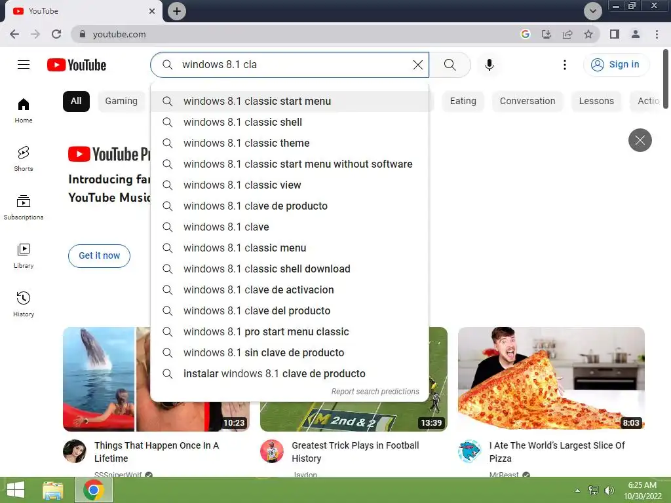Viewport: 671px width, 503px height.
Task: Open File Explorer from the taskbar
Action: coord(52,490)
